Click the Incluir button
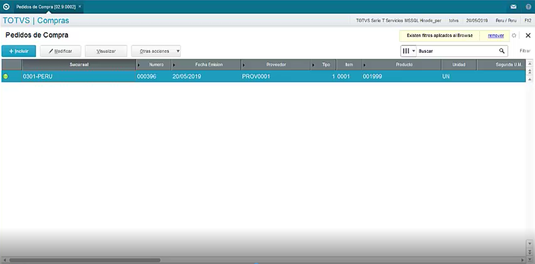 click(19, 51)
